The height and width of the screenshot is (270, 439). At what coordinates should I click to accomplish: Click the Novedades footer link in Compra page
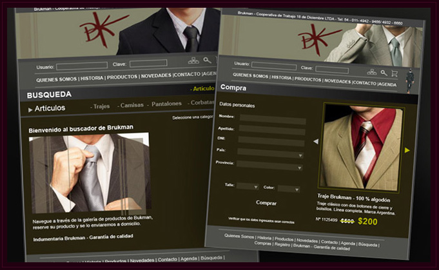click(x=307, y=240)
